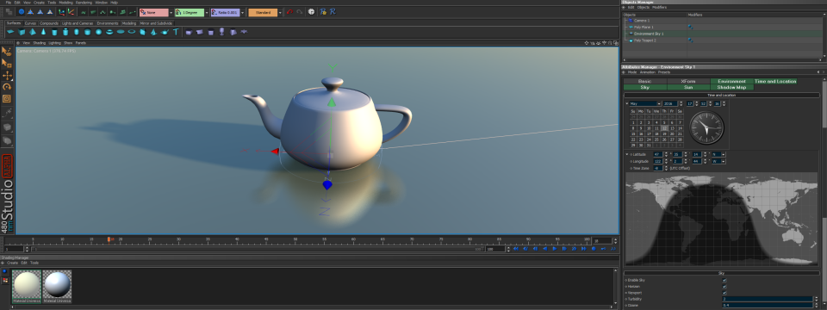This screenshot has width=827, height=310.
Task: Click the blue axis gizmo toolbar icon
Action: (x=62, y=11)
